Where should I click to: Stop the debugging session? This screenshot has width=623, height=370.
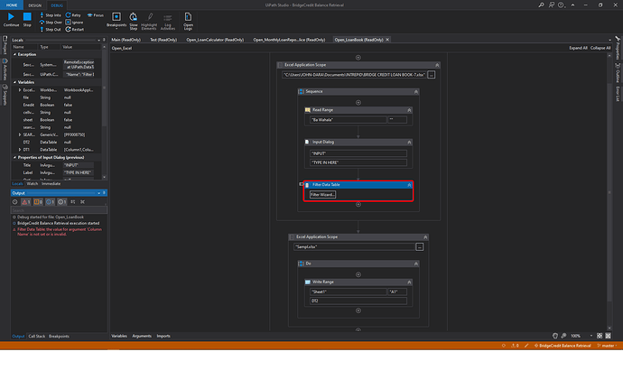tap(27, 18)
